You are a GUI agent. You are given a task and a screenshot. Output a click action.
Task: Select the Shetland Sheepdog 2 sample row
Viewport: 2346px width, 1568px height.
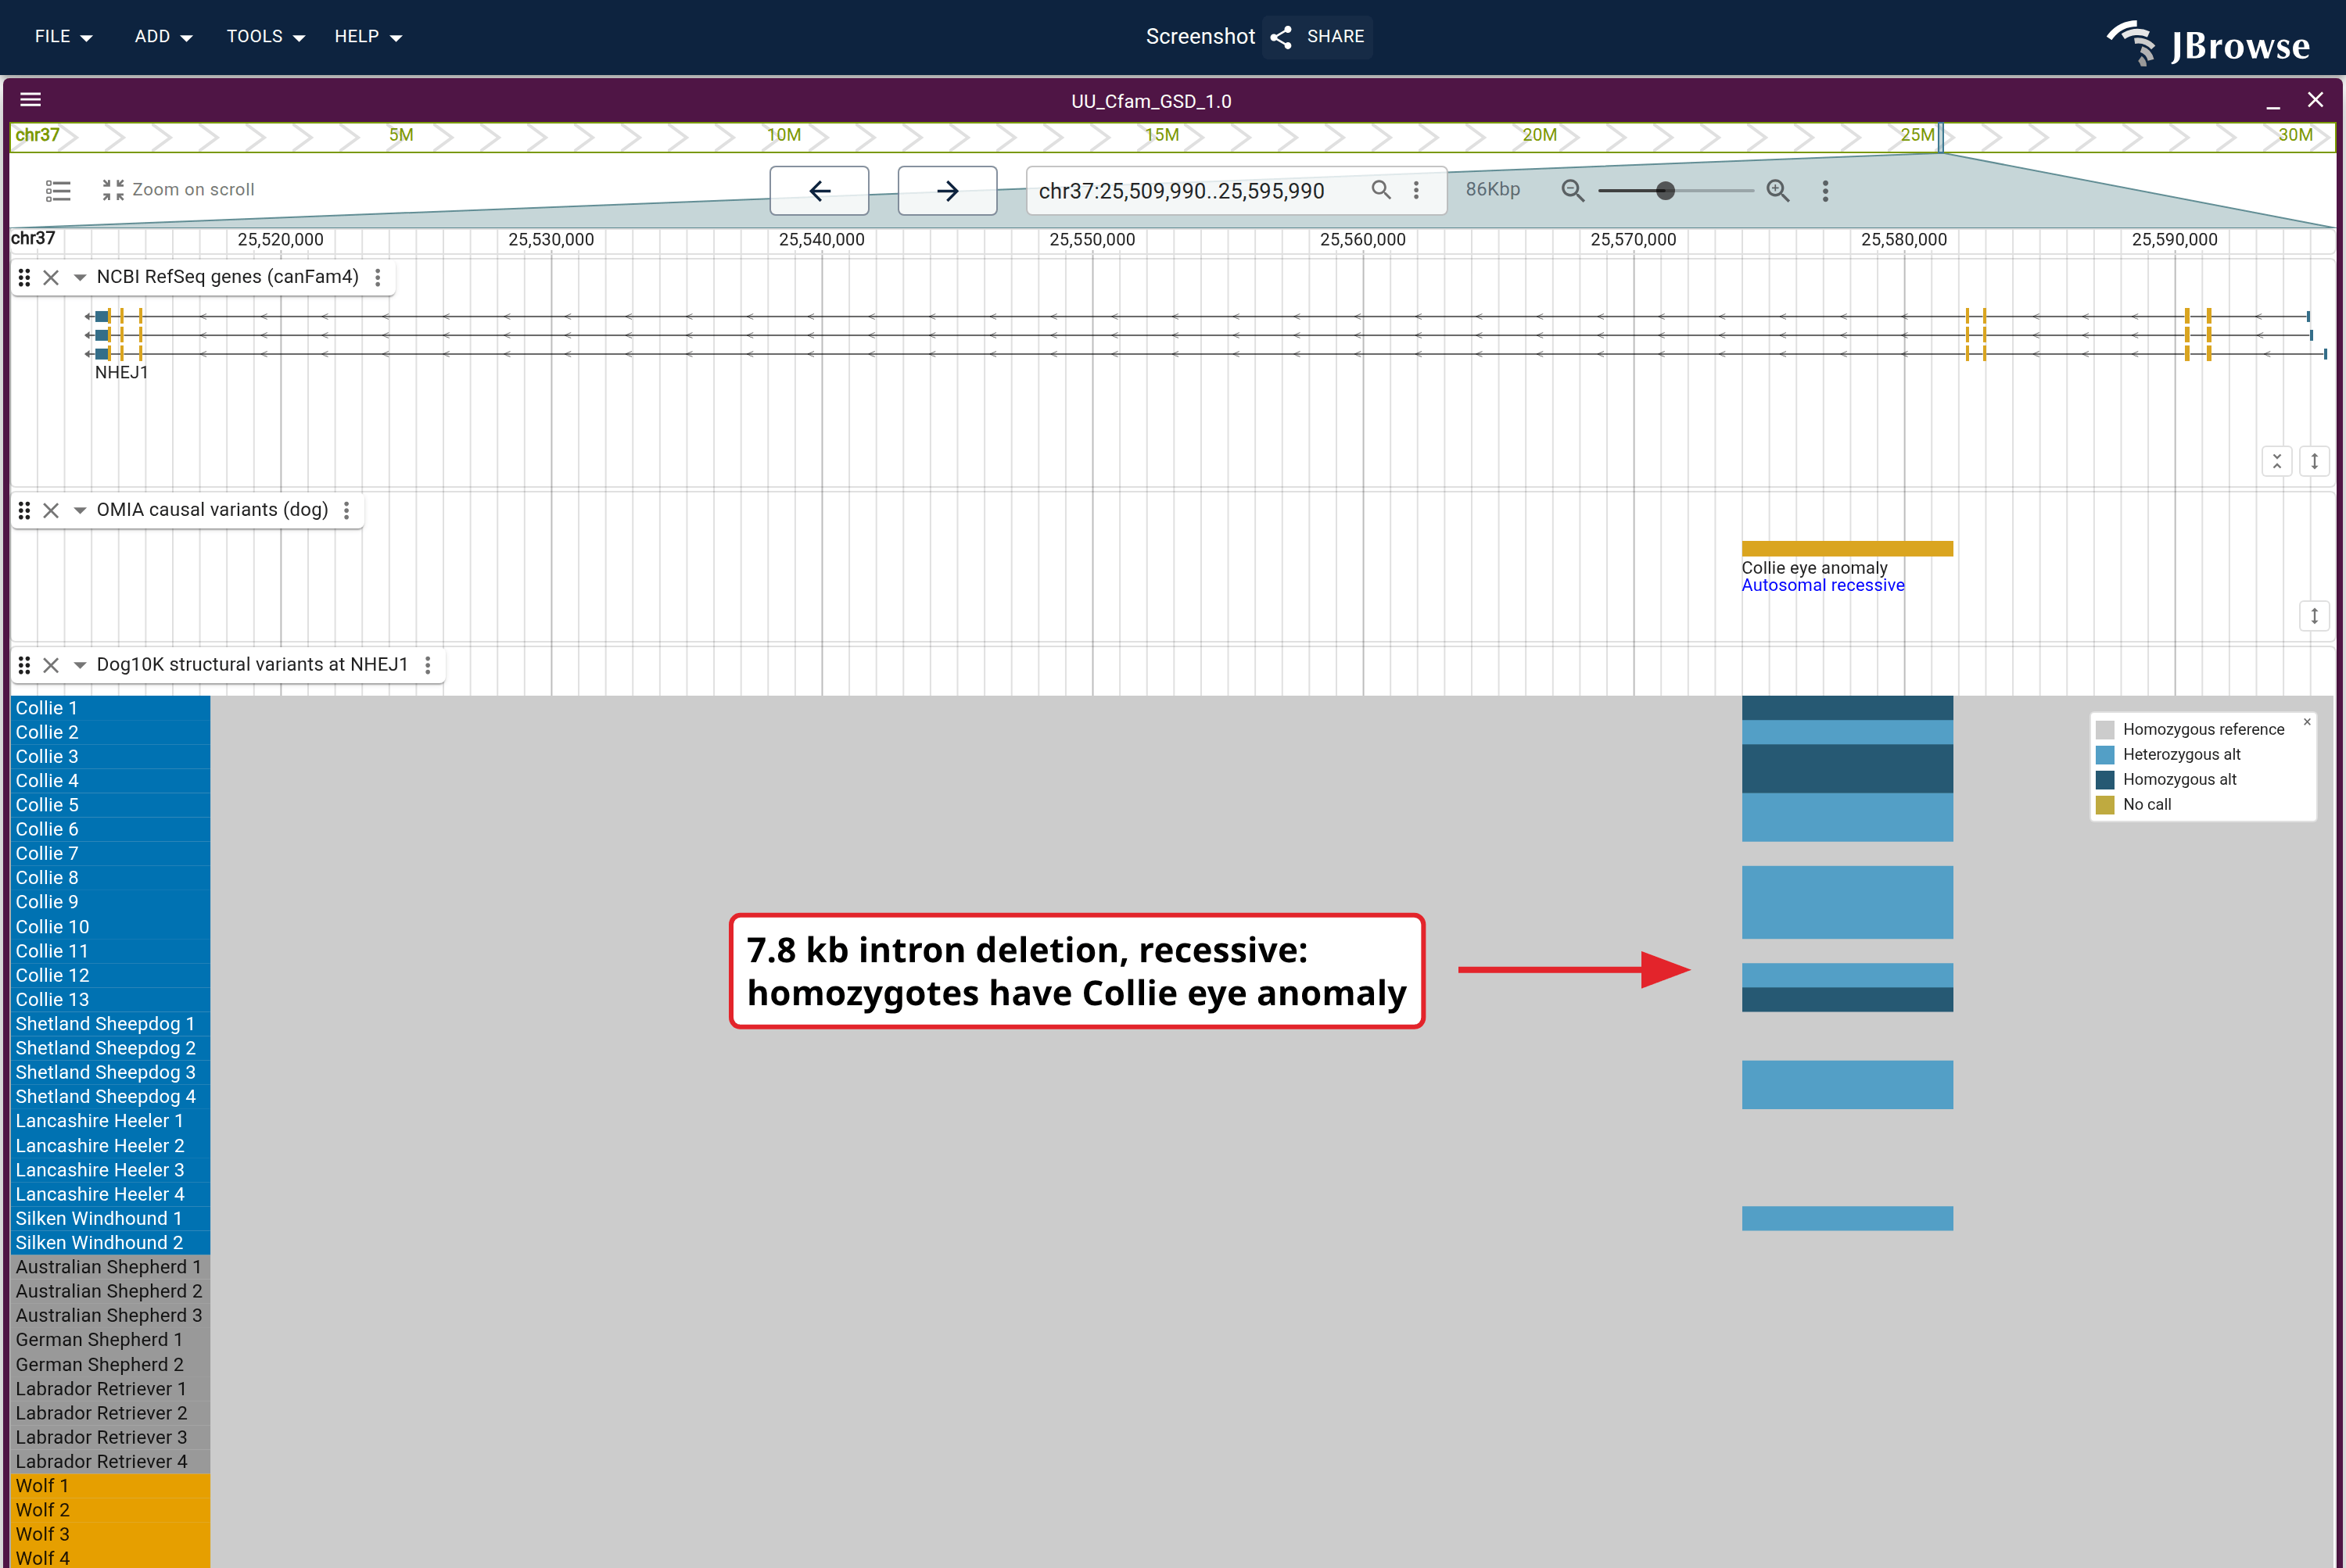110,1048
